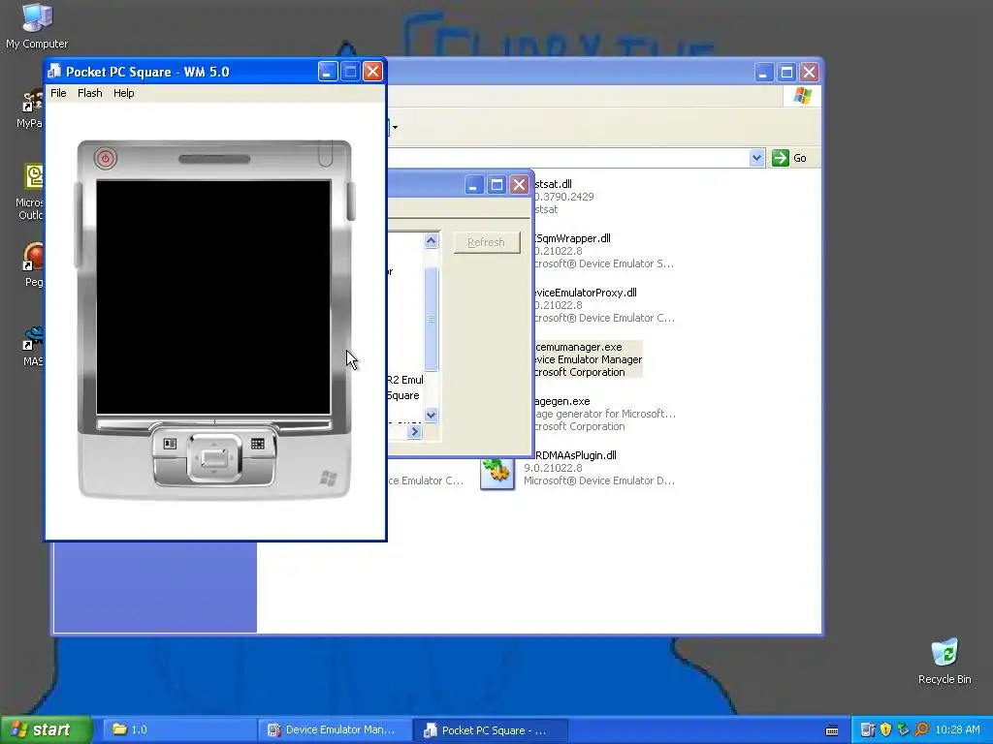
Task: Click the vertical scrollbar thumb in the emulator list
Action: pos(432,320)
